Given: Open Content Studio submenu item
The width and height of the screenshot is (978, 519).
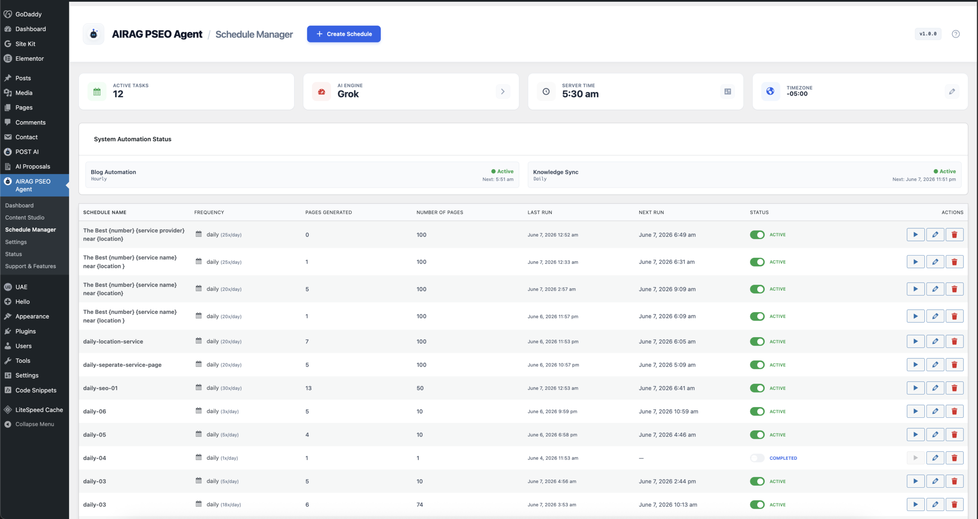Looking at the screenshot, I should 25,218.
